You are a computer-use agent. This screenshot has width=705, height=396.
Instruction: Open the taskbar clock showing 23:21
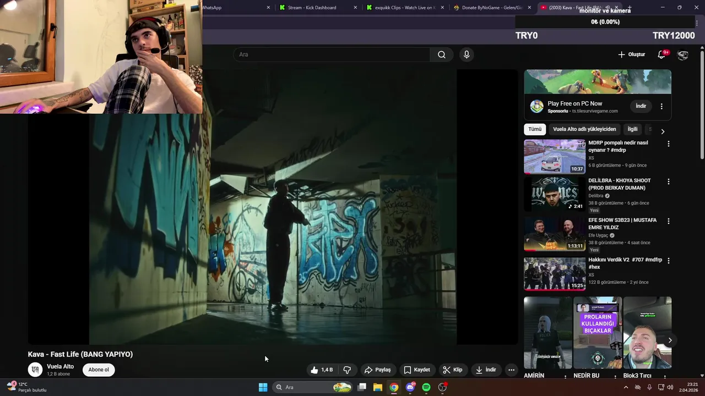(x=688, y=387)
